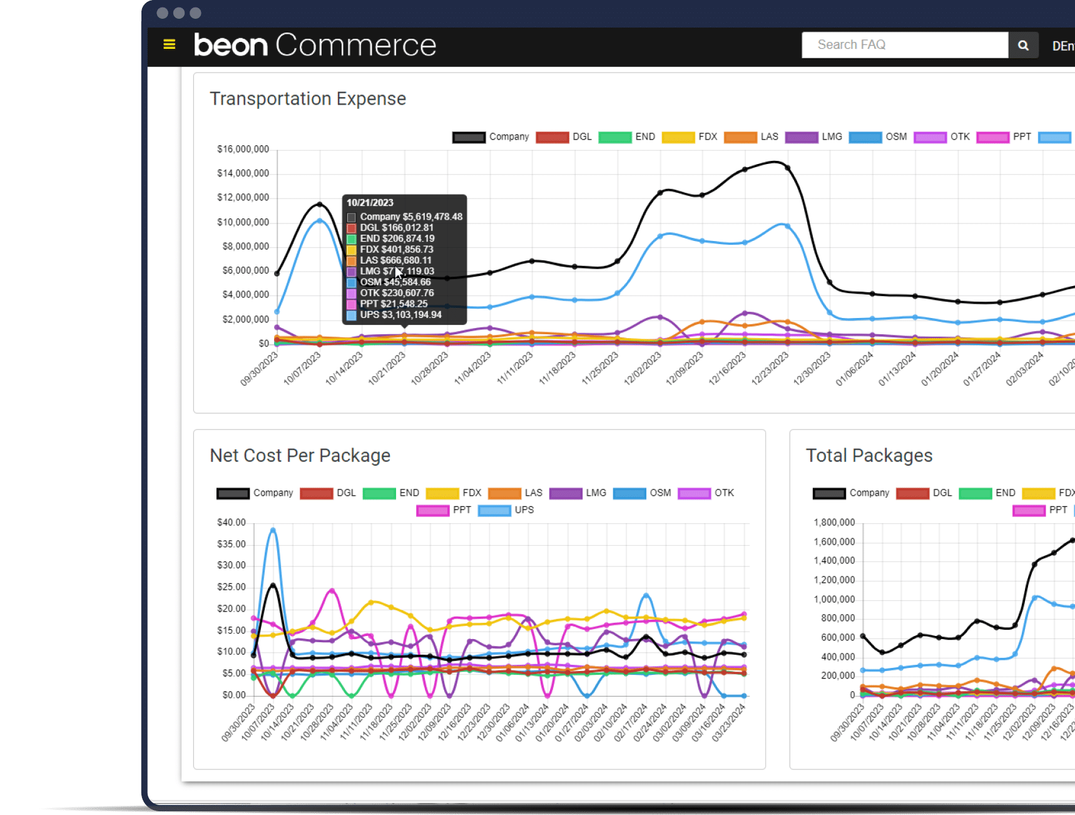Toggle LAS series in Transportation Expense legend

(x=751, y=137)
